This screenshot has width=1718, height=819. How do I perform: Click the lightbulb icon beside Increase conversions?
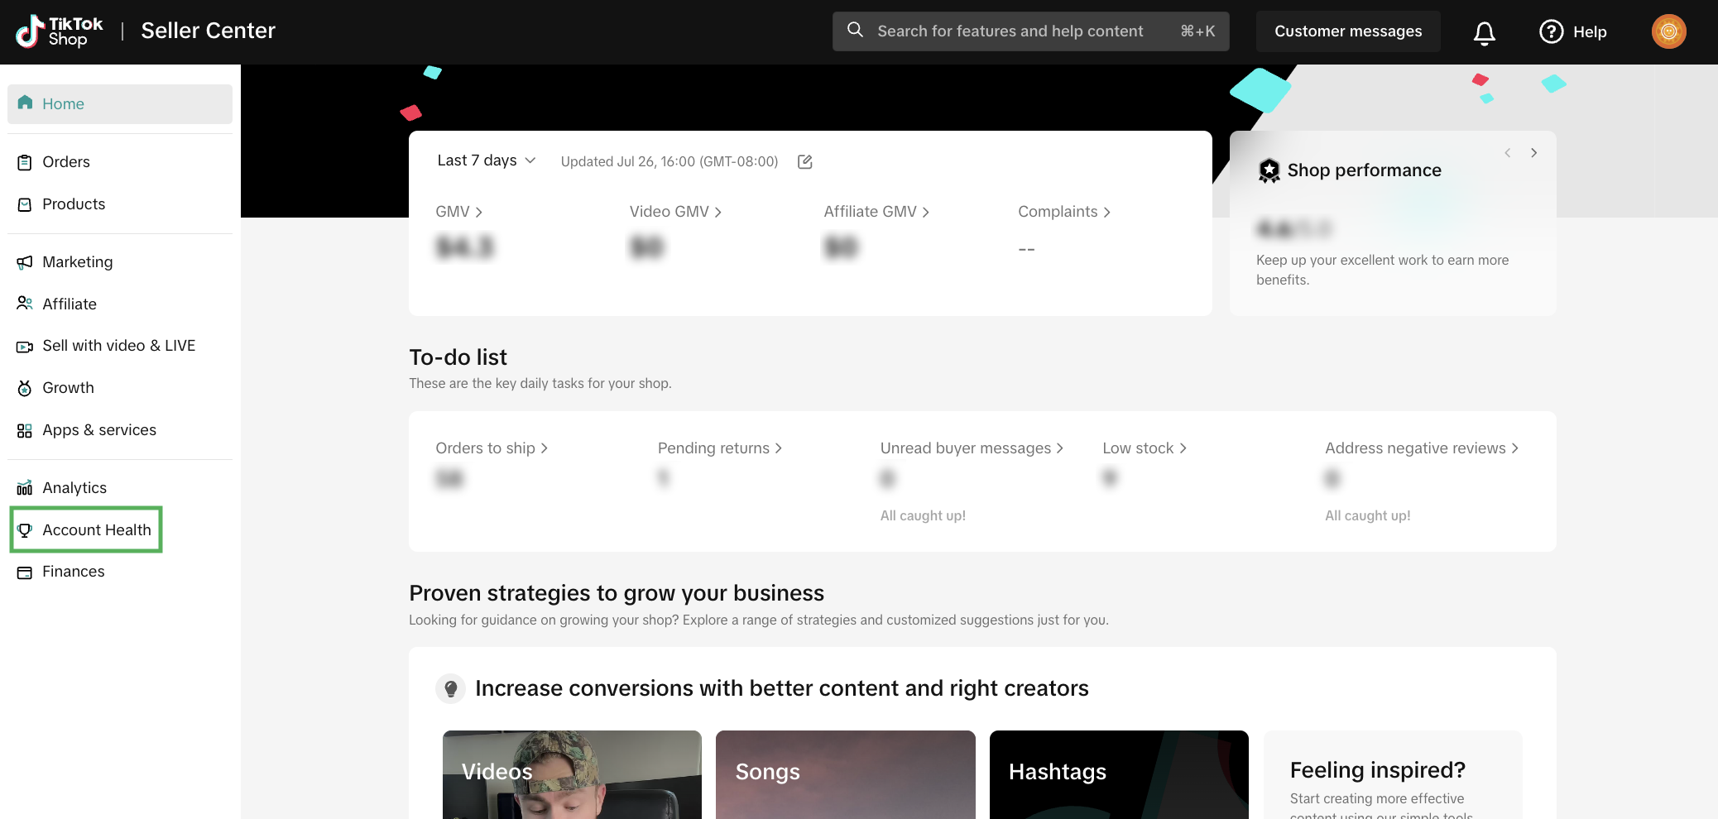pos(450,688)
